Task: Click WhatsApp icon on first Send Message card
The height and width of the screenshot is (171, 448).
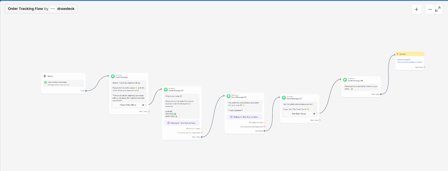Action: (x=113, y=76)
